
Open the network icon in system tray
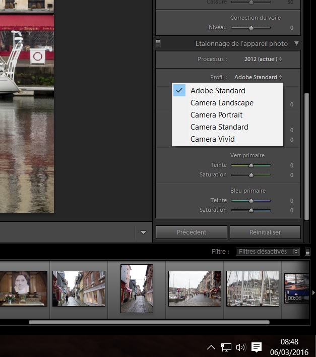pos(226,347)
